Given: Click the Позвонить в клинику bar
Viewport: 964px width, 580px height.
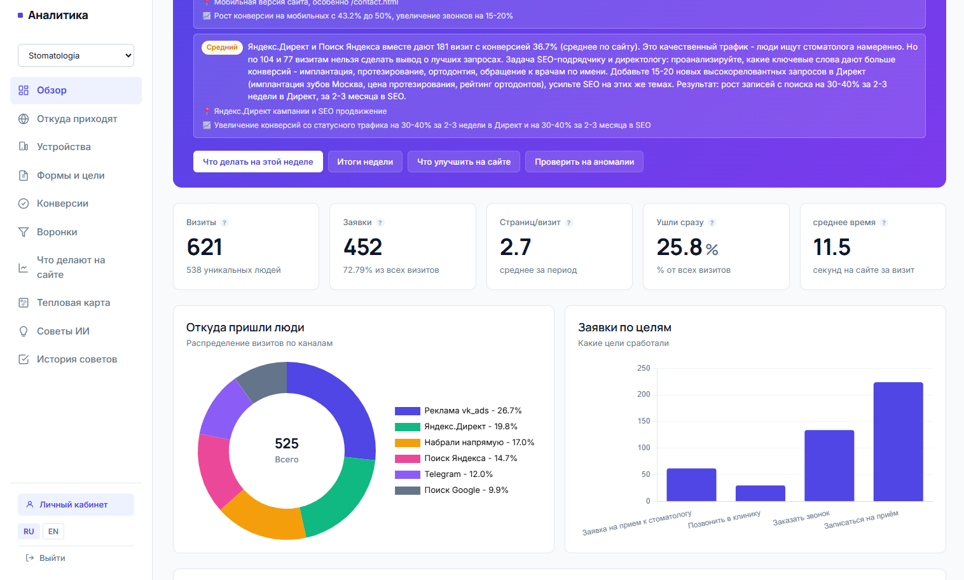Looking at the screenshot, I should click(x=761, y=493).
